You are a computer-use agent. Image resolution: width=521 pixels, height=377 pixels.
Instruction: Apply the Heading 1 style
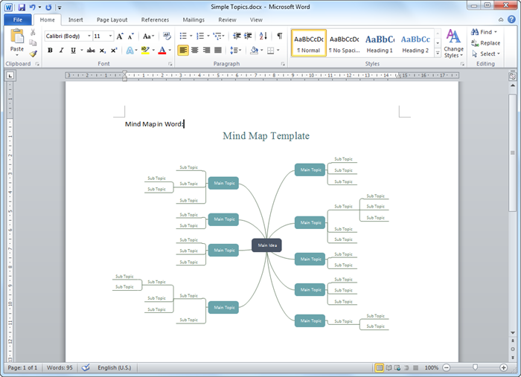tap(379, 42)
